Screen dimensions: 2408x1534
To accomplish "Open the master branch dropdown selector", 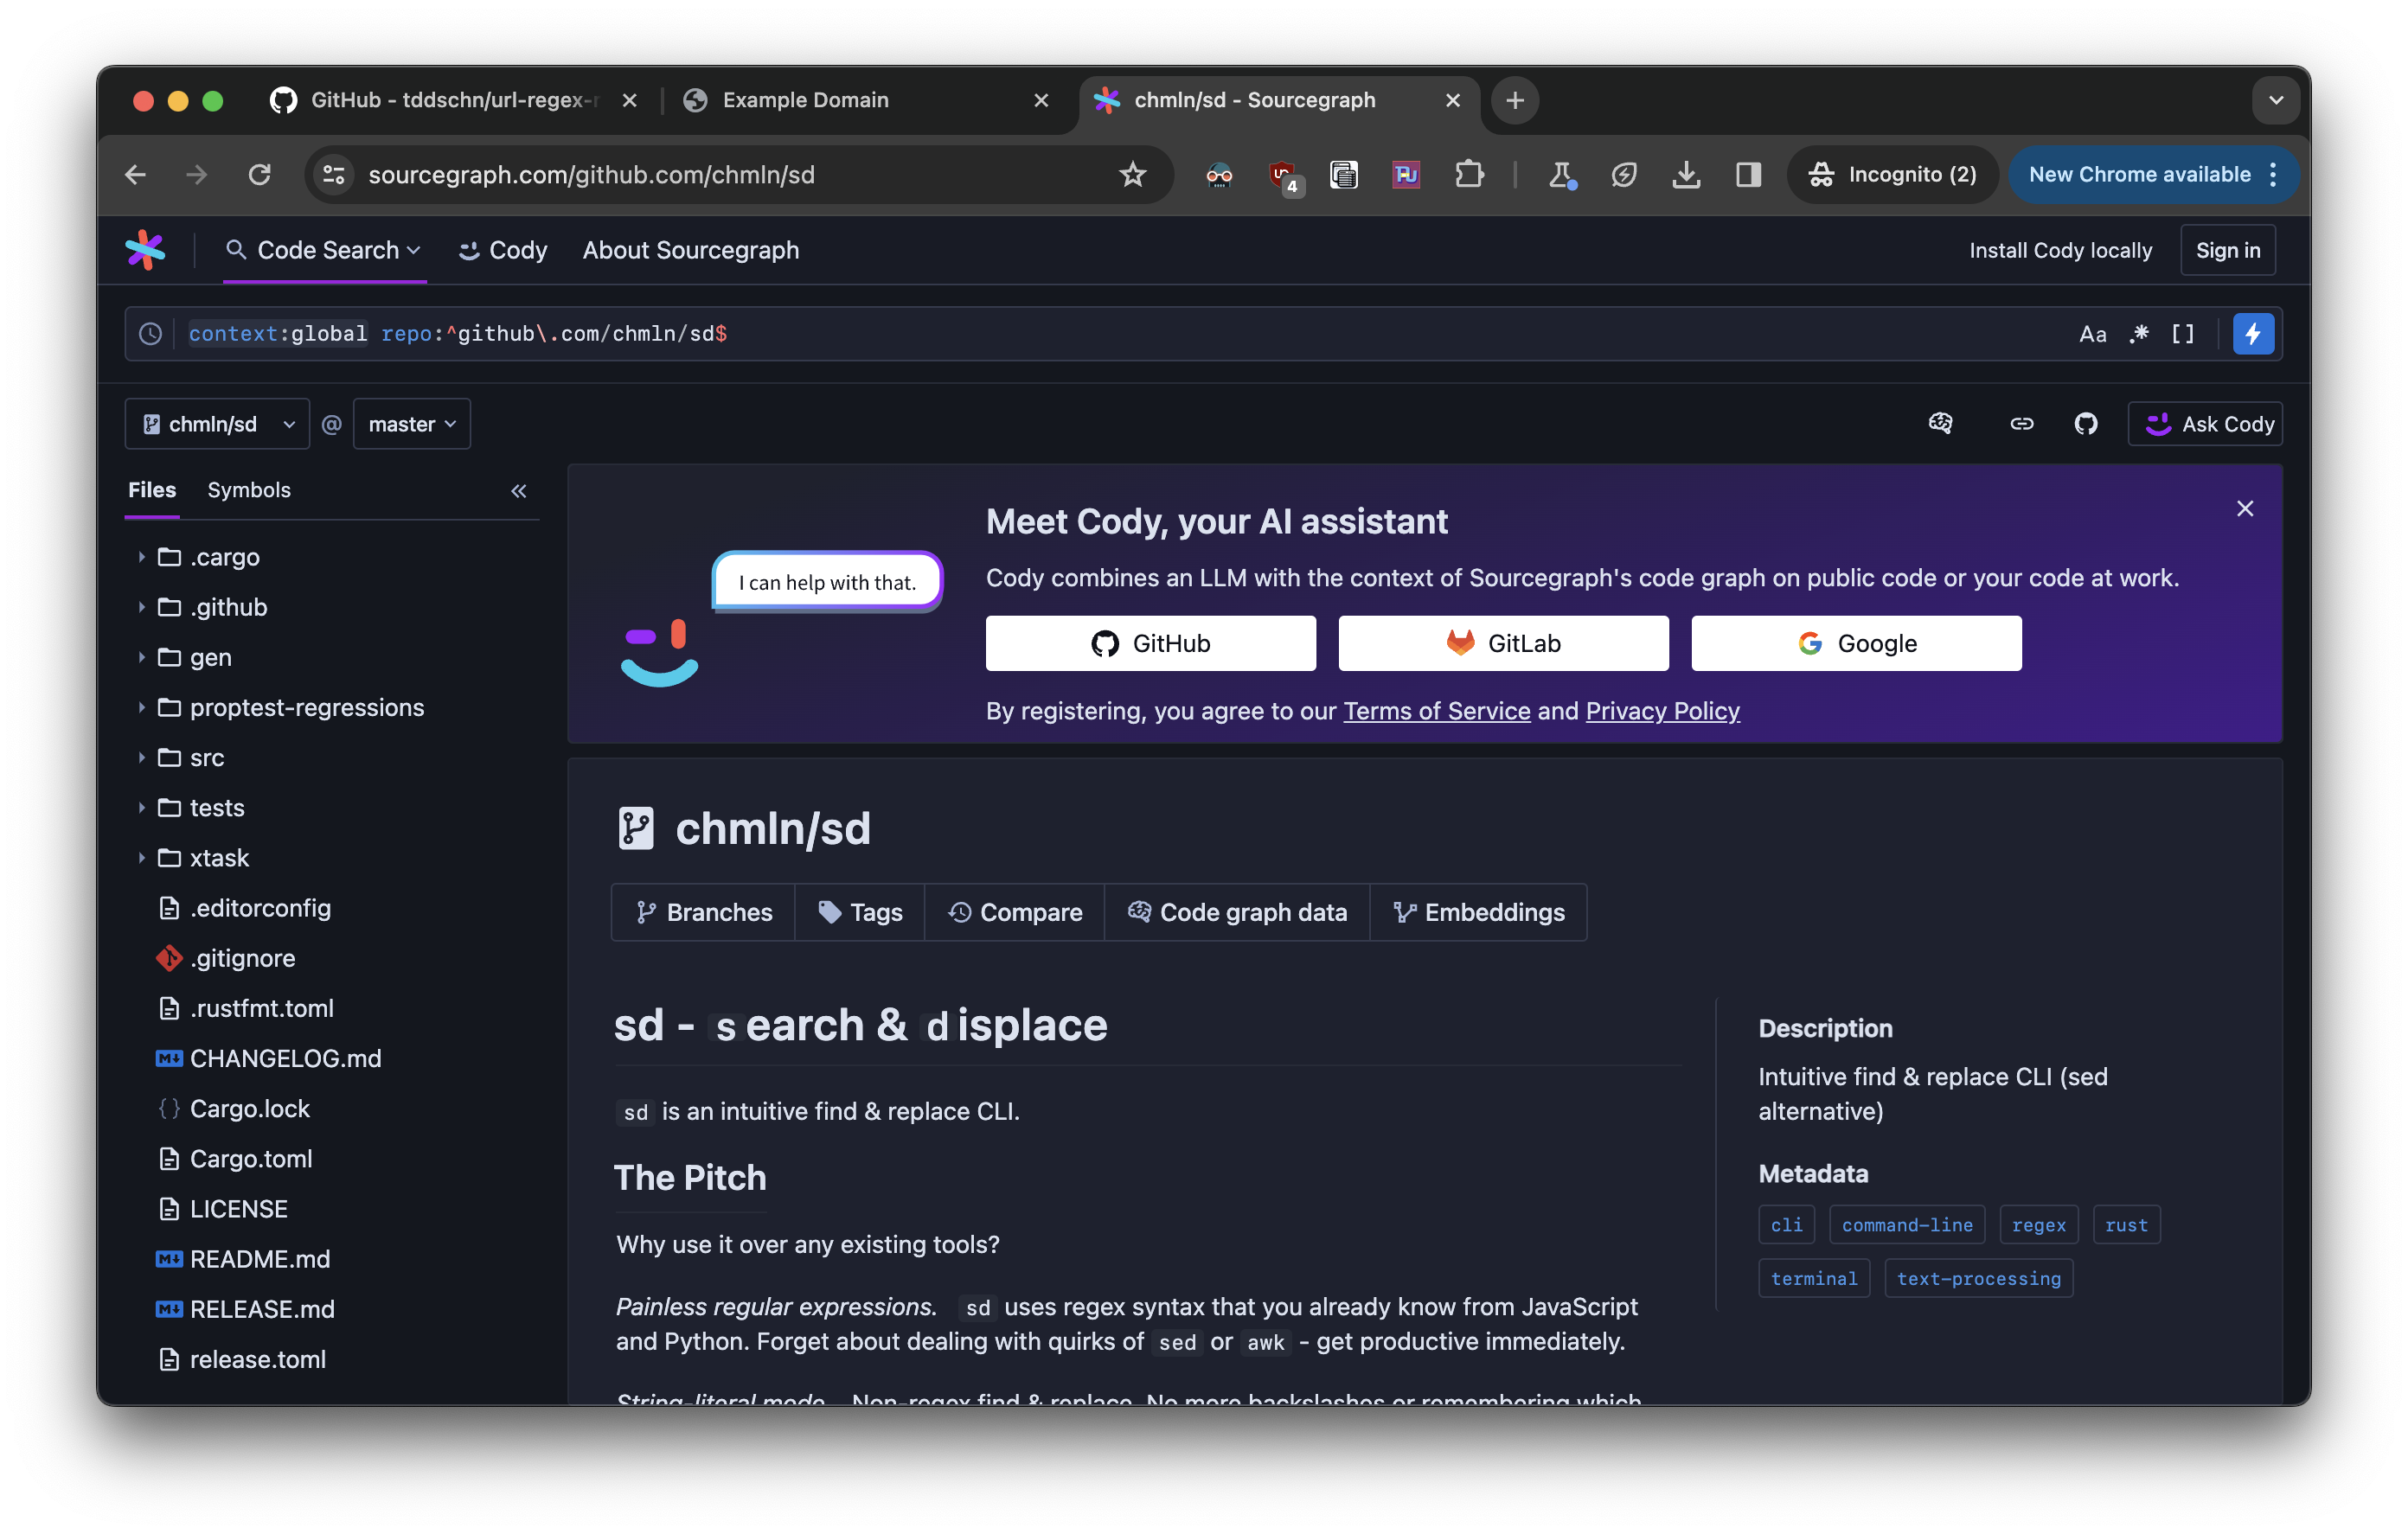I will click(x=411, y=421).
